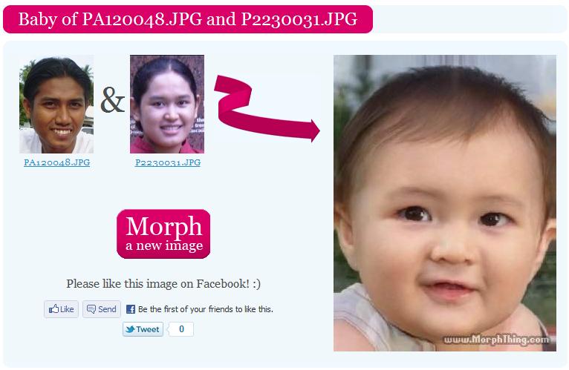Click the ampersand between the photos

pos(112,100)
